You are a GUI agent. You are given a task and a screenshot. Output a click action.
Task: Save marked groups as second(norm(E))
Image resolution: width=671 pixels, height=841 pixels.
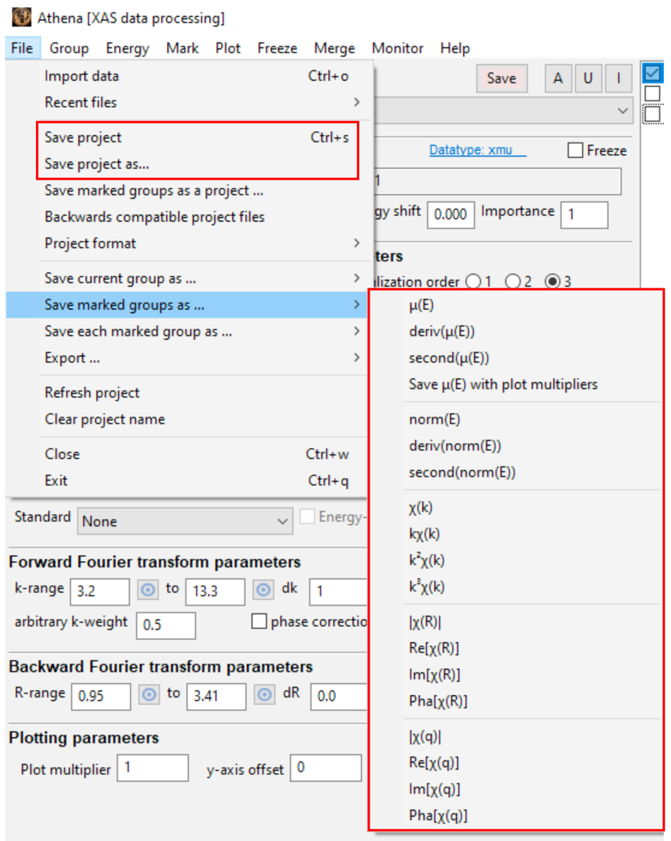tap(516, 472)
